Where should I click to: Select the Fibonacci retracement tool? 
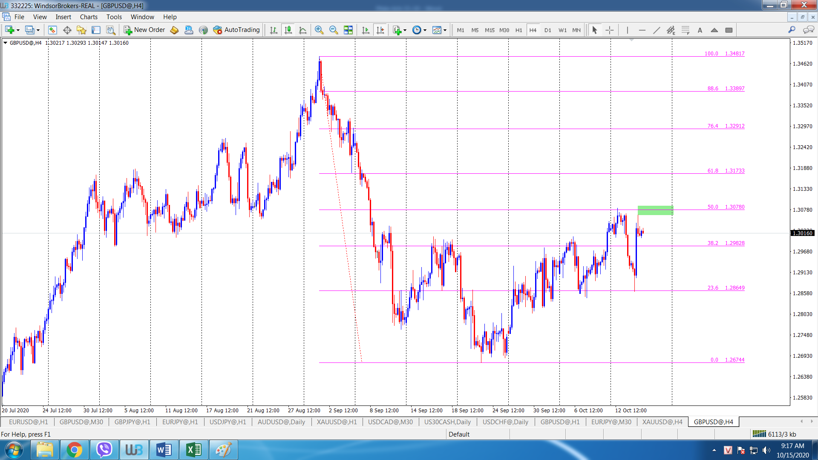(686, 30)
